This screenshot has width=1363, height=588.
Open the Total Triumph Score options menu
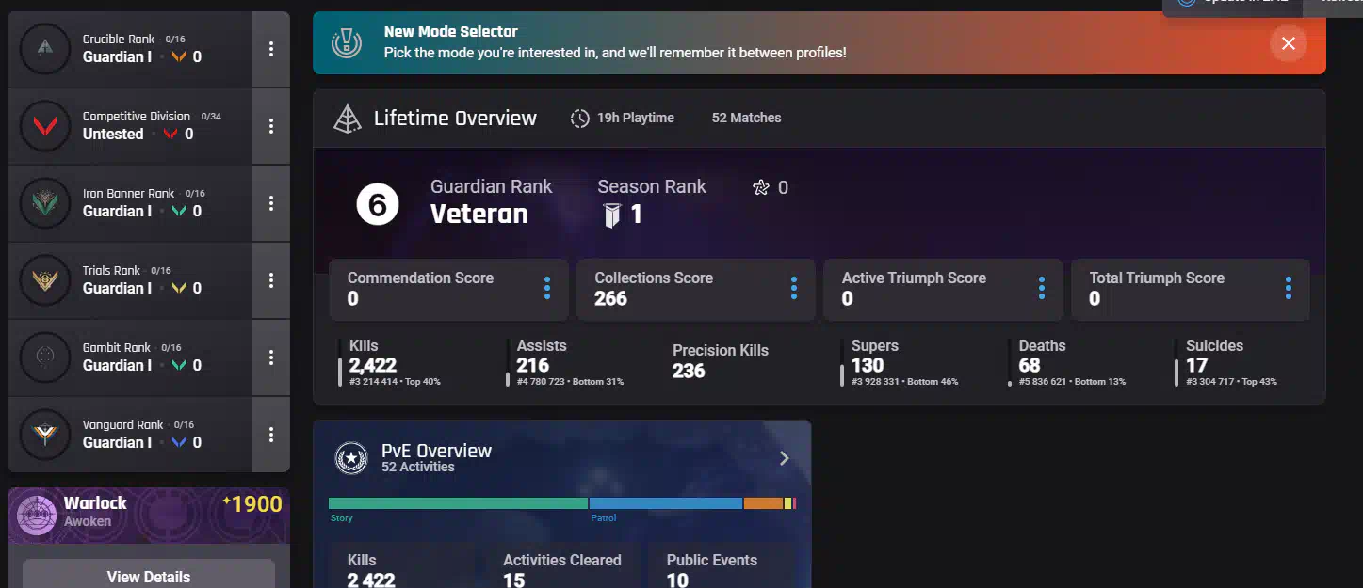click(x=1289, y=288)
